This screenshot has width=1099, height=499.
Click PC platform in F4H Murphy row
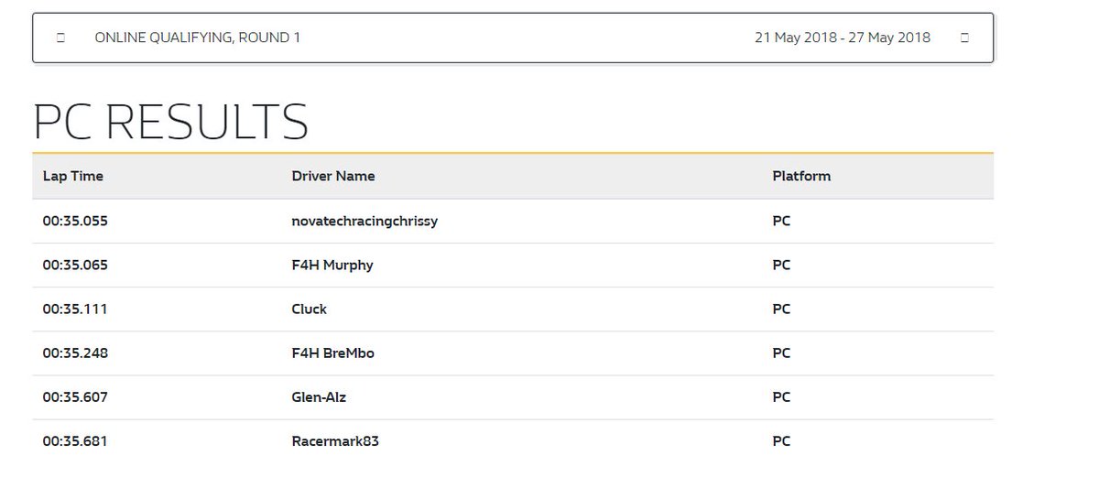click(x=781, y=265)
